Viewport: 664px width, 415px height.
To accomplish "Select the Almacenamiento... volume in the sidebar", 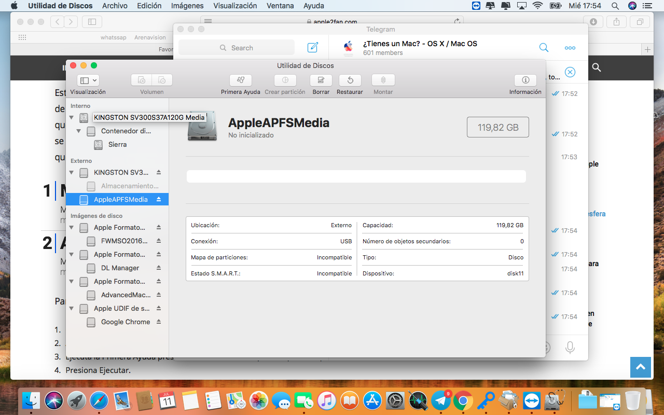I will 117,186.
